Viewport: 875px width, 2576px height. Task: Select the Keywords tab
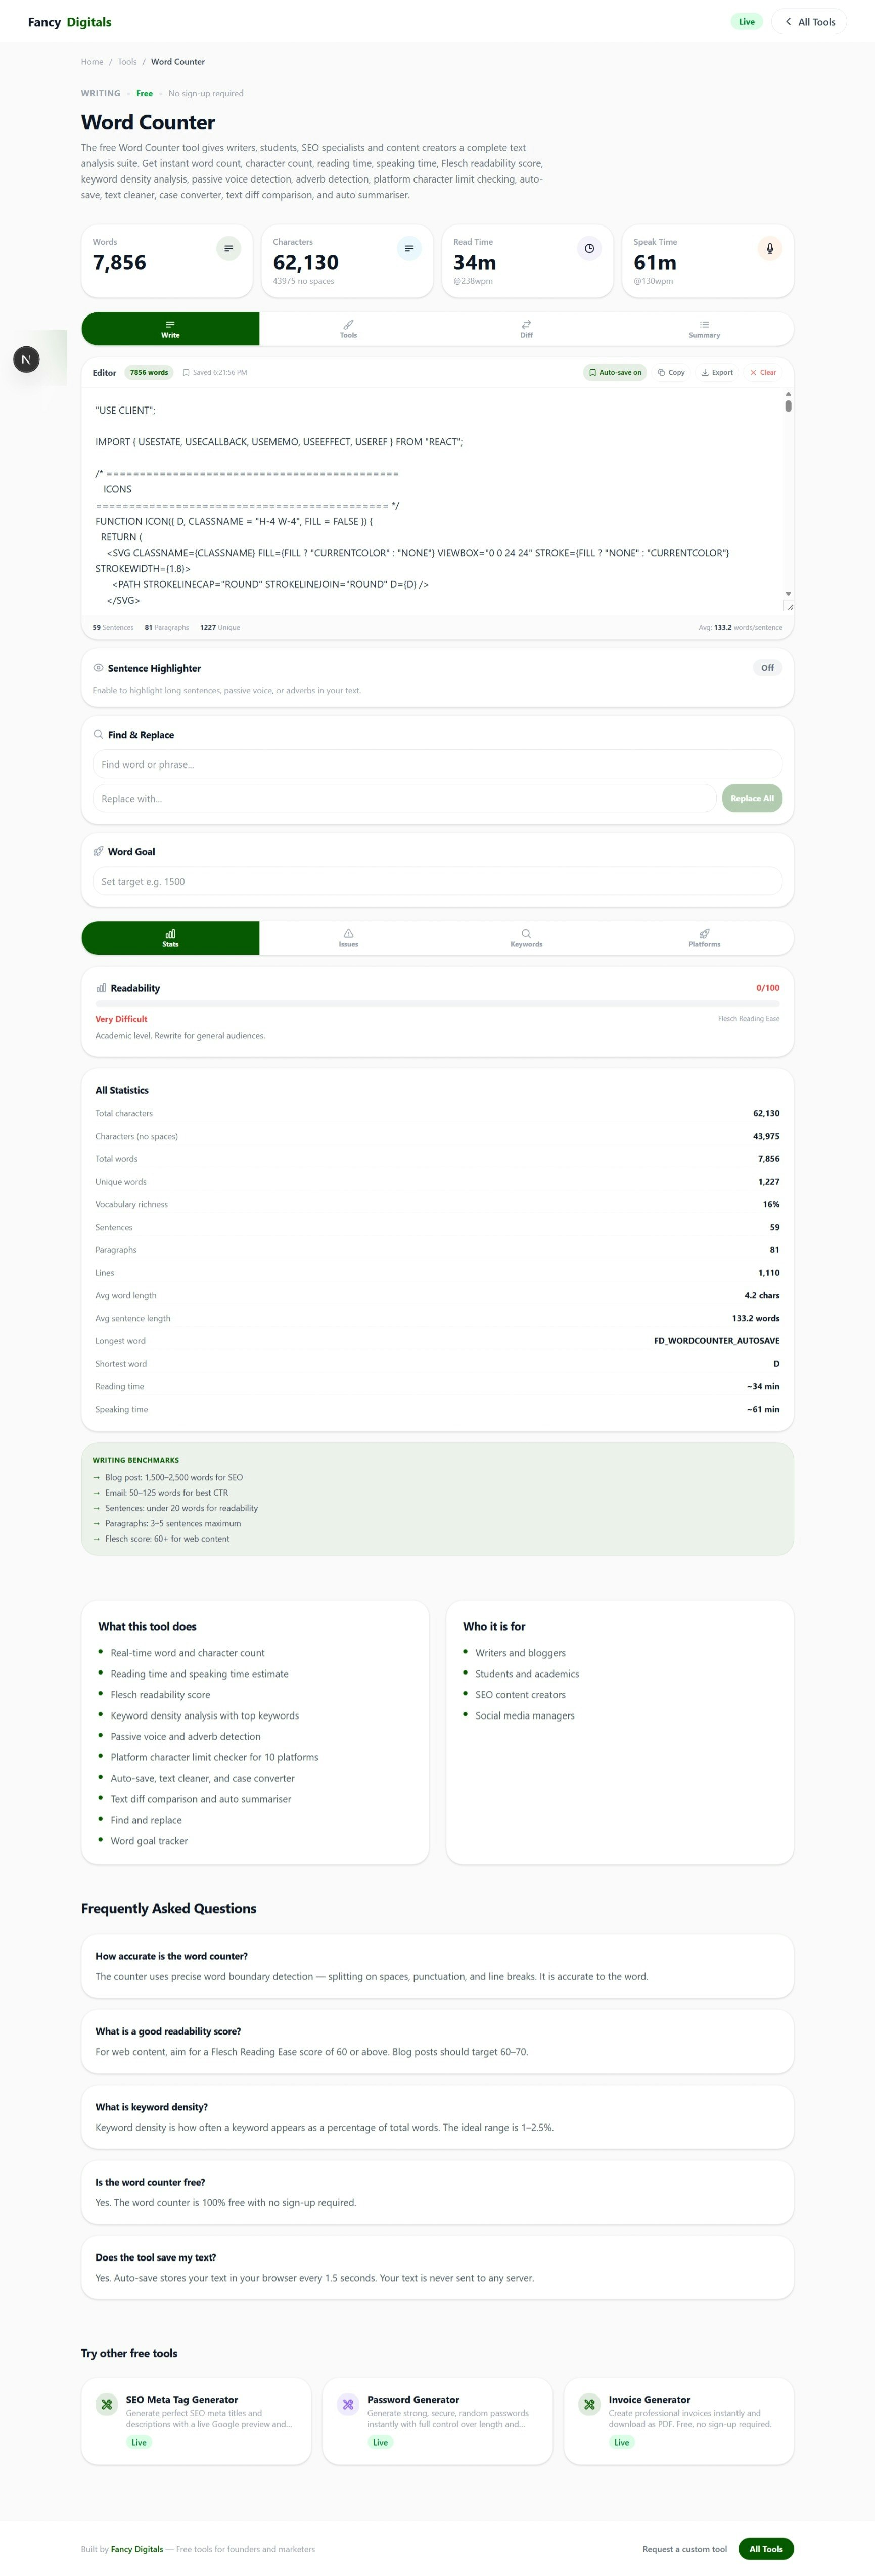coord(526,938)
